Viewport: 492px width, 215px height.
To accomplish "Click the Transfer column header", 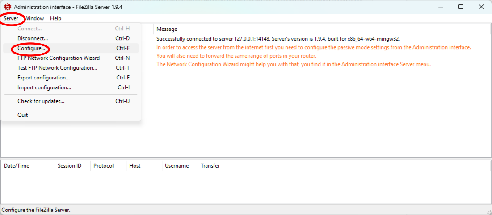I will click(x=210, y=166).
